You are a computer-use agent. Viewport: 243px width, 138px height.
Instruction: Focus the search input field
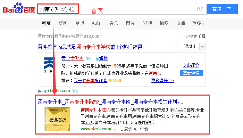(x=121, y=9)
